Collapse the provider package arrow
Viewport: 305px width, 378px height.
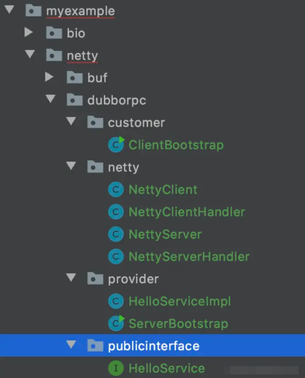point(71,278)
